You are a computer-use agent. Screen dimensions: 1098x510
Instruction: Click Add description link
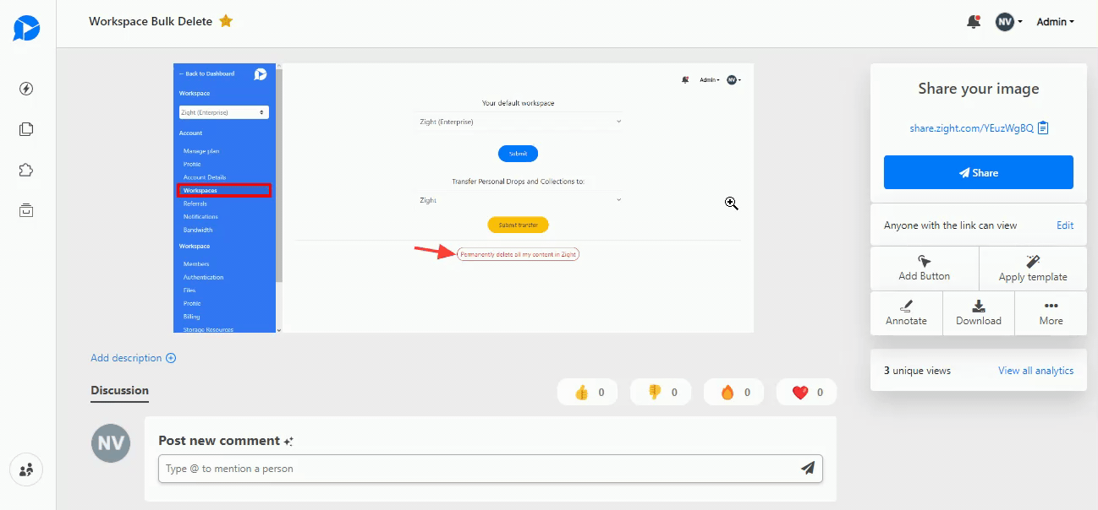pyautogui.click(x=126, y=358)
